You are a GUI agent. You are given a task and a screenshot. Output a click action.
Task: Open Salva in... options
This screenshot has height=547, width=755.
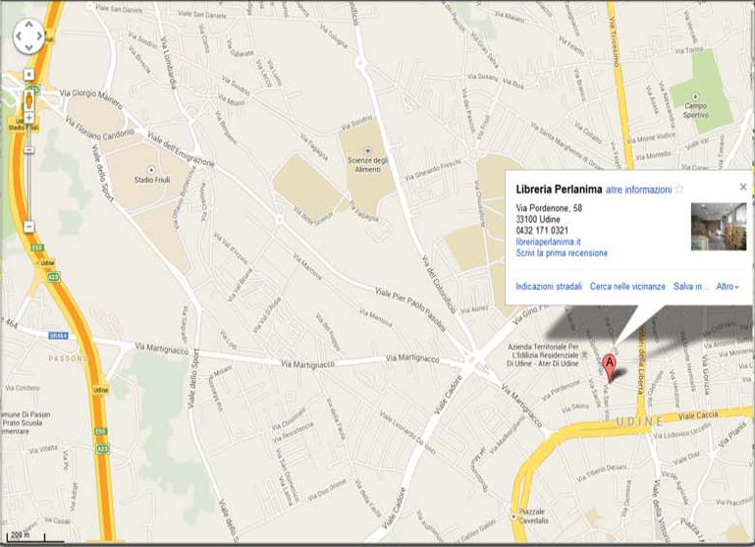click(x=691, y=287)
